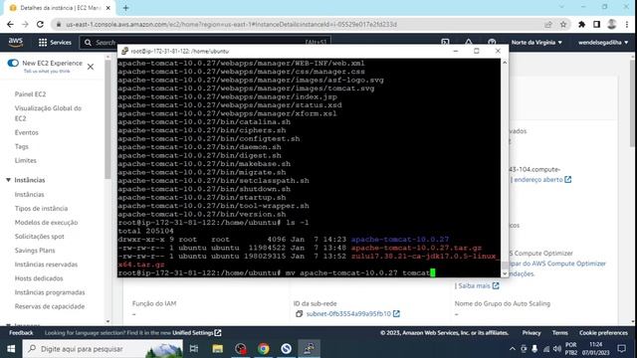
Task: Open Eventos in the sidebar
Action: coord(27,132)
